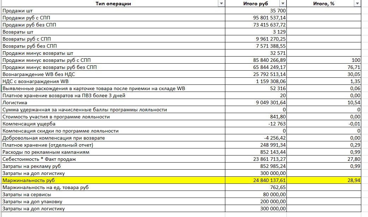Viewport: 368px width, 217px height.
Task: Select the Тип операции header cell
Action: (113, 4)
